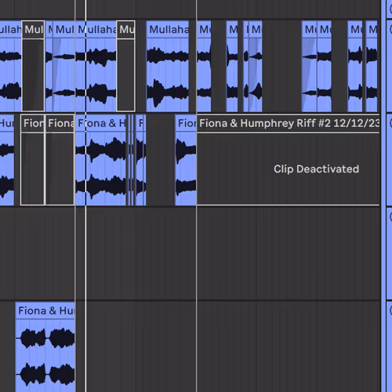392x392 pixels.
Task: Select the "Mullaha" clip crossed by the playhead line
Action: pyautogui.click(x=96, y=66)
